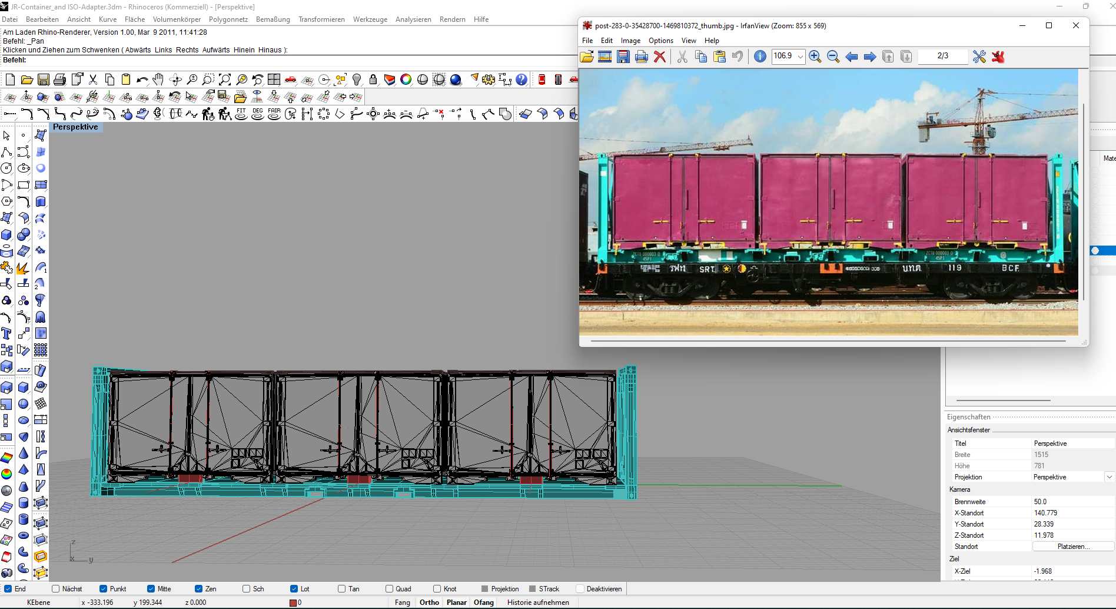
Task: Click the FAIR curve tool icon
Action: (x=274, y=114)
